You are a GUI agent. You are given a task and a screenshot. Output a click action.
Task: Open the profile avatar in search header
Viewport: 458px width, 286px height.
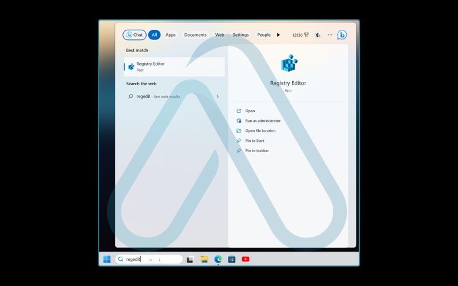tap(318, 35)
